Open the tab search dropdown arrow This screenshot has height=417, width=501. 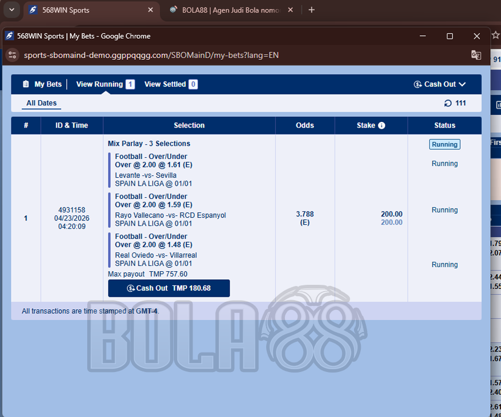click(12, 10)
